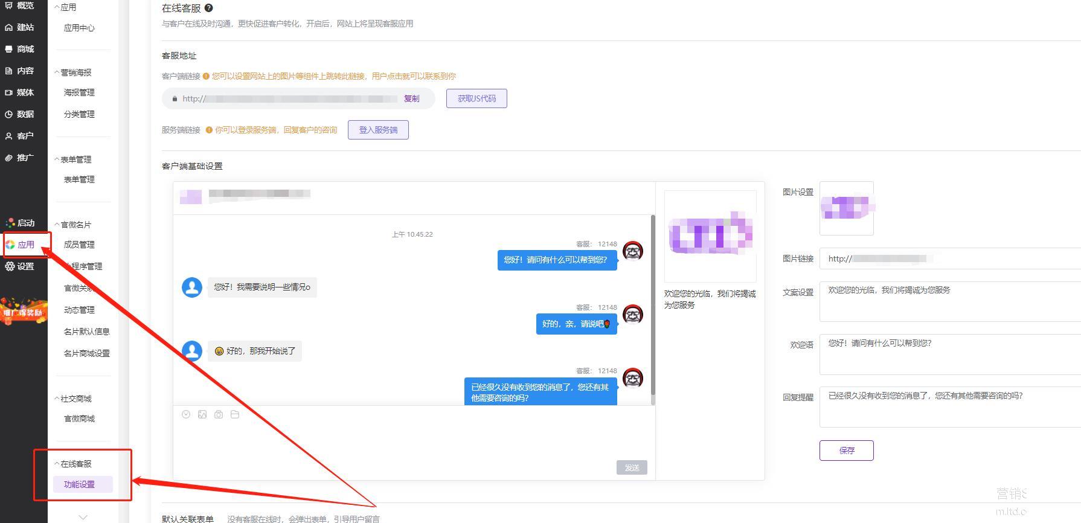Open 数据 in the left sidebar
This screenshot has width=1081, height=523.
[x=19, y=114]
